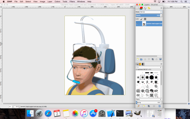
Task: Open Terminal from the Dock
Action: click(120, 113)
